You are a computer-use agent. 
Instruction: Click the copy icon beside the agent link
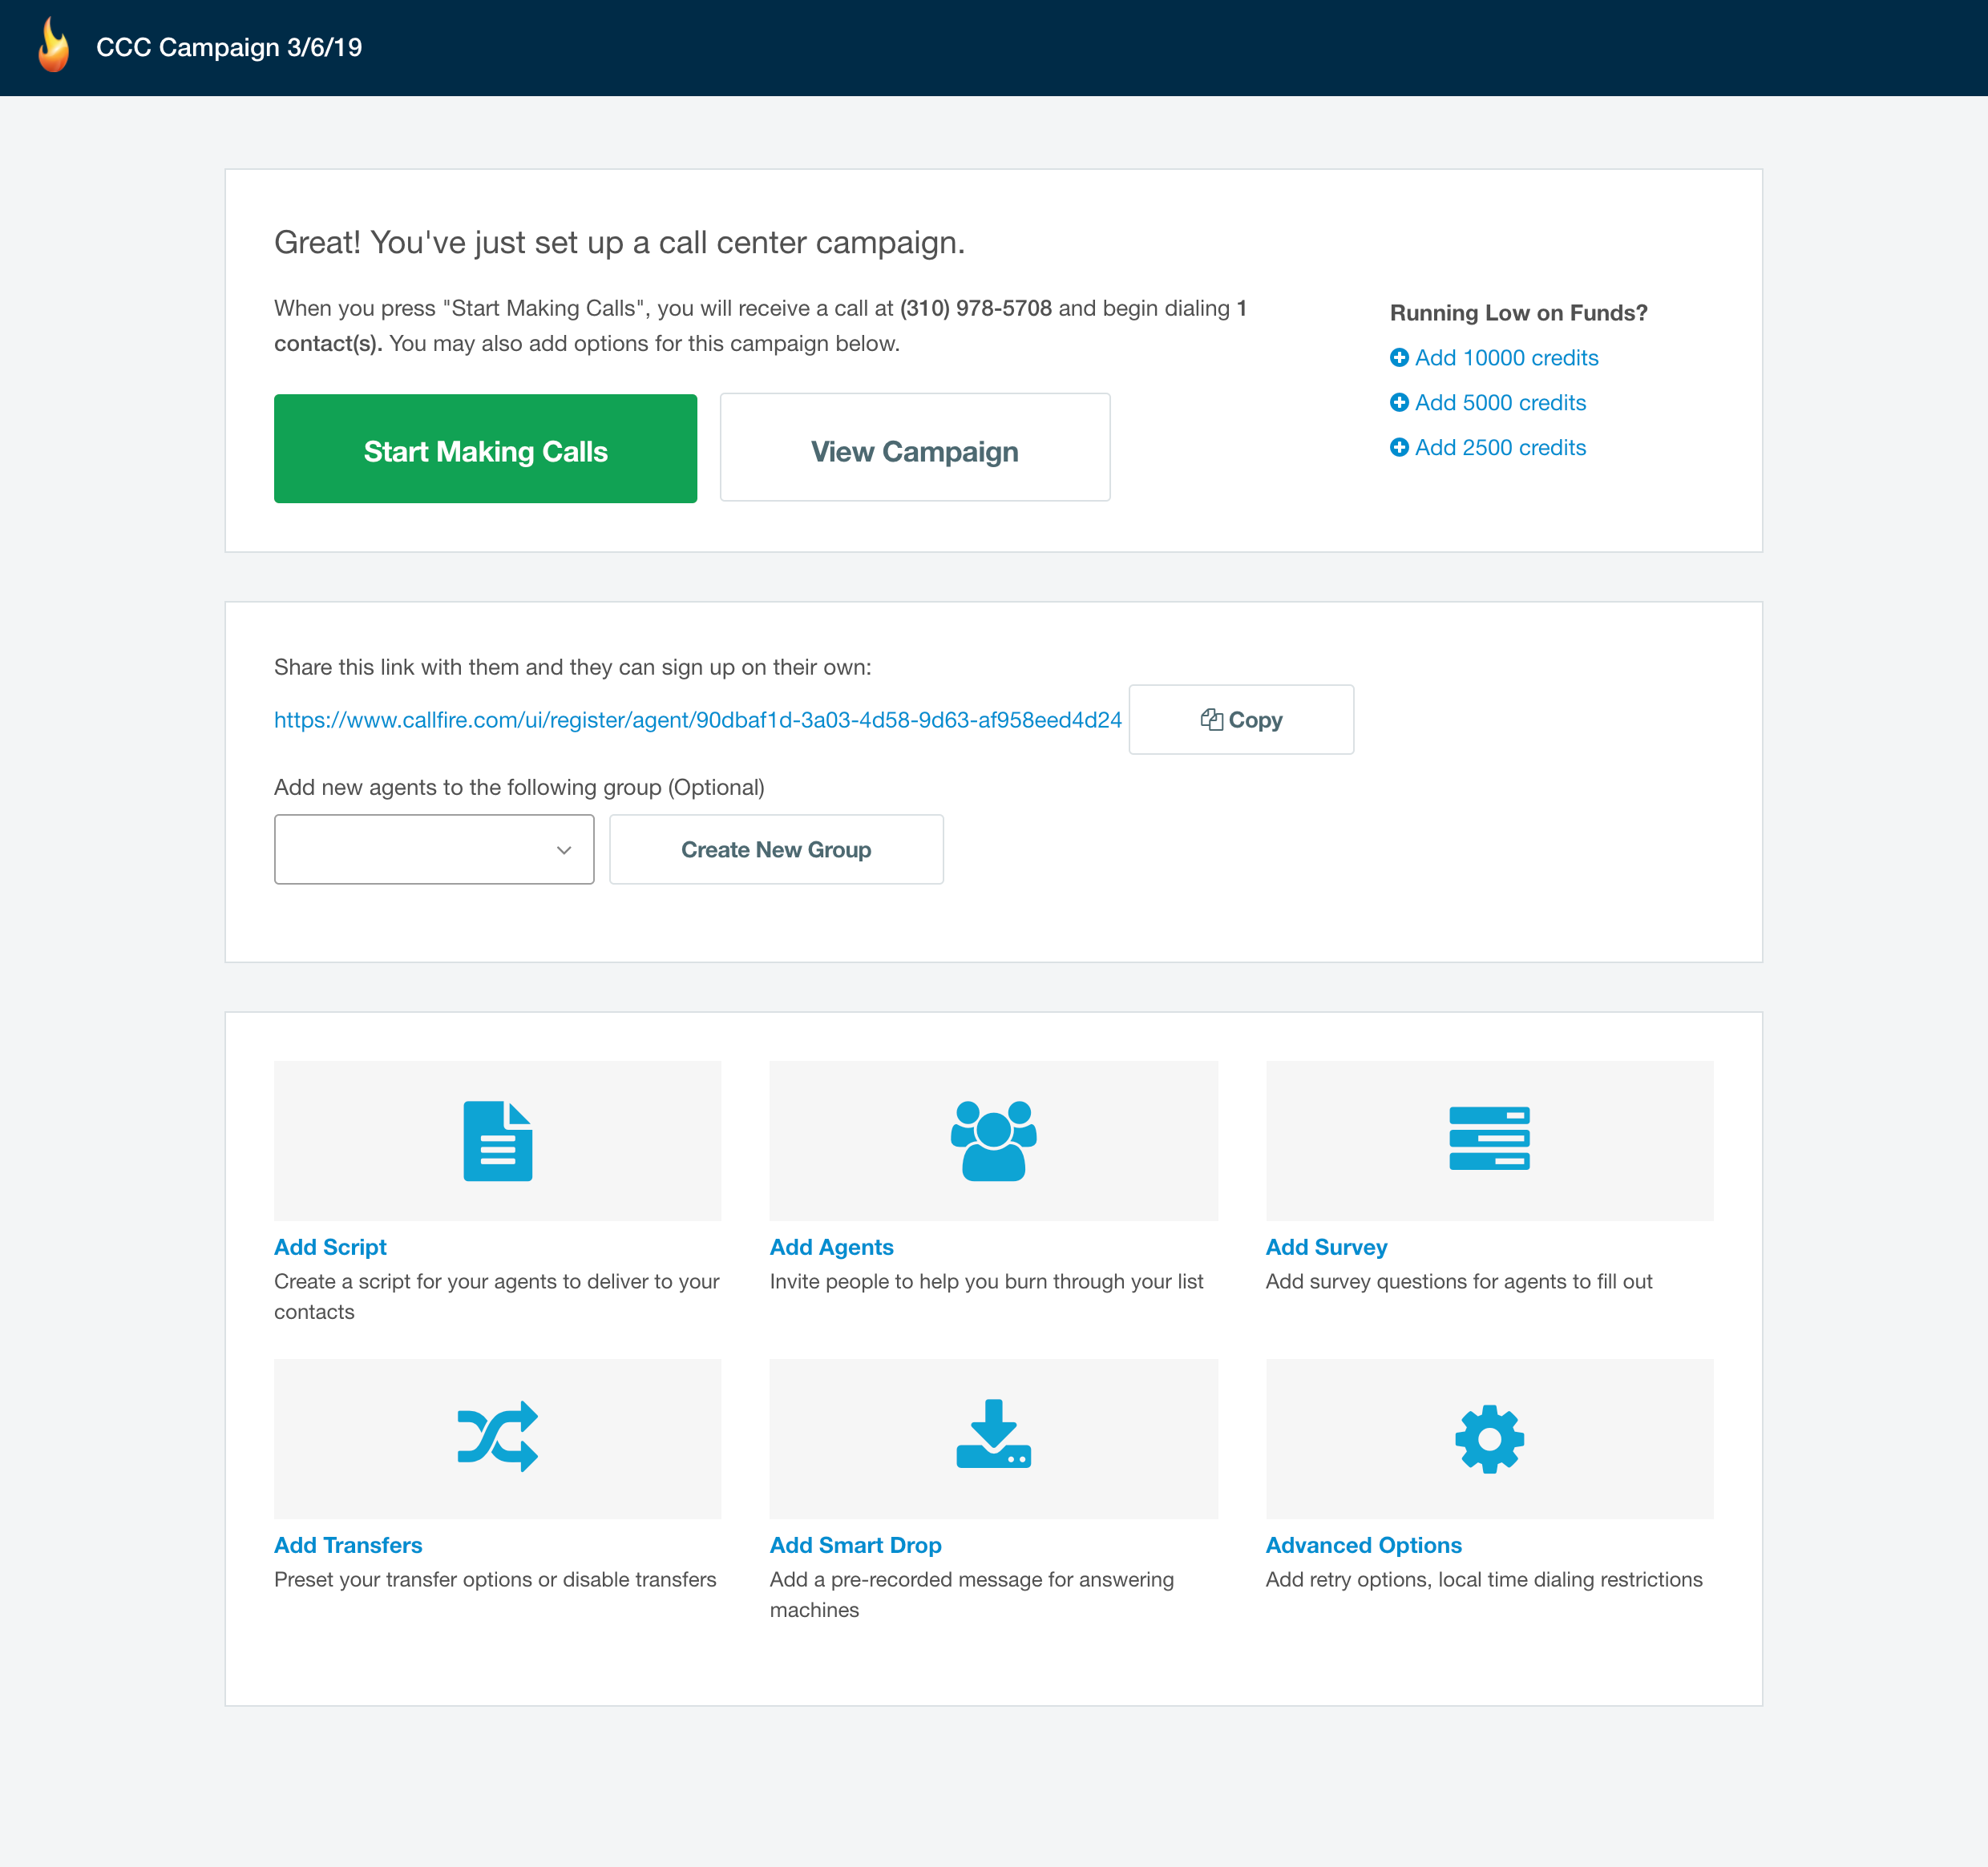(1212, 719)
